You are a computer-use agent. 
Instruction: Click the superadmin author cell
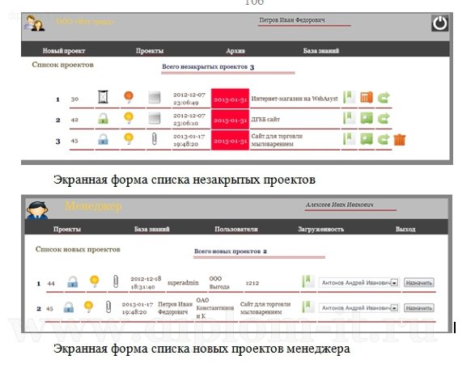[183, 283]
